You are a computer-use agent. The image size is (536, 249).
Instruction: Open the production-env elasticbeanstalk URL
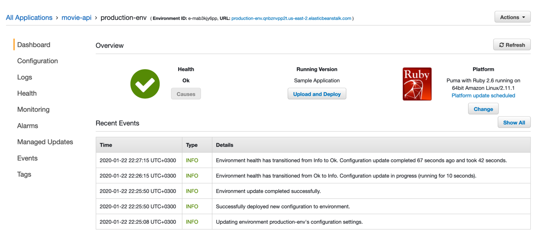coord(291,18)
